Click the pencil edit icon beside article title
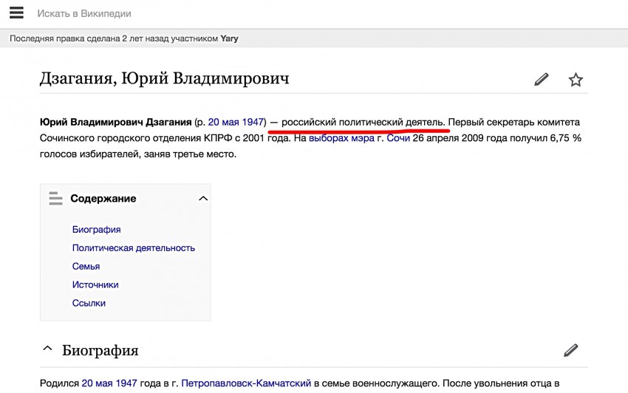The image size is (628, 393). [542, 80]
